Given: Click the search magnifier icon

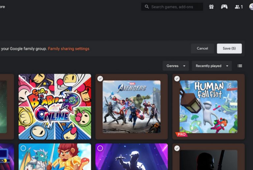Looking at the screenshot, I should [x=147, y=7].
